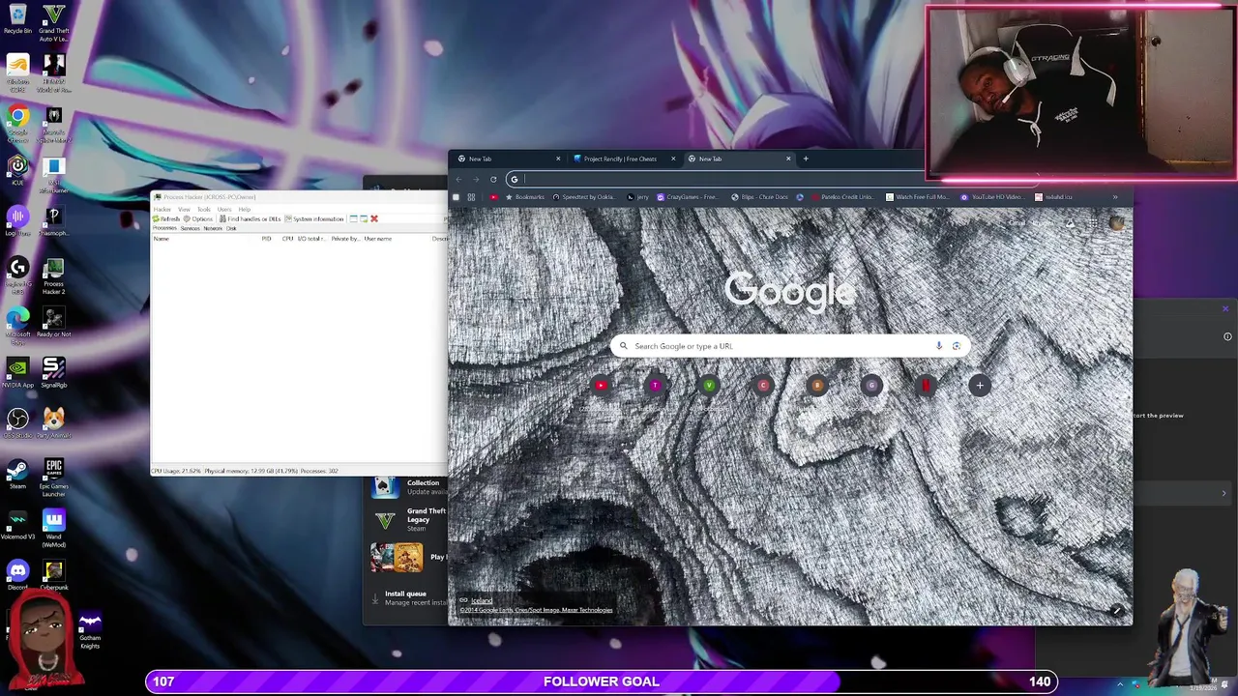Open the red C shortcut tile
This screenshot has width=1238, height=696.
coord(763,386)
